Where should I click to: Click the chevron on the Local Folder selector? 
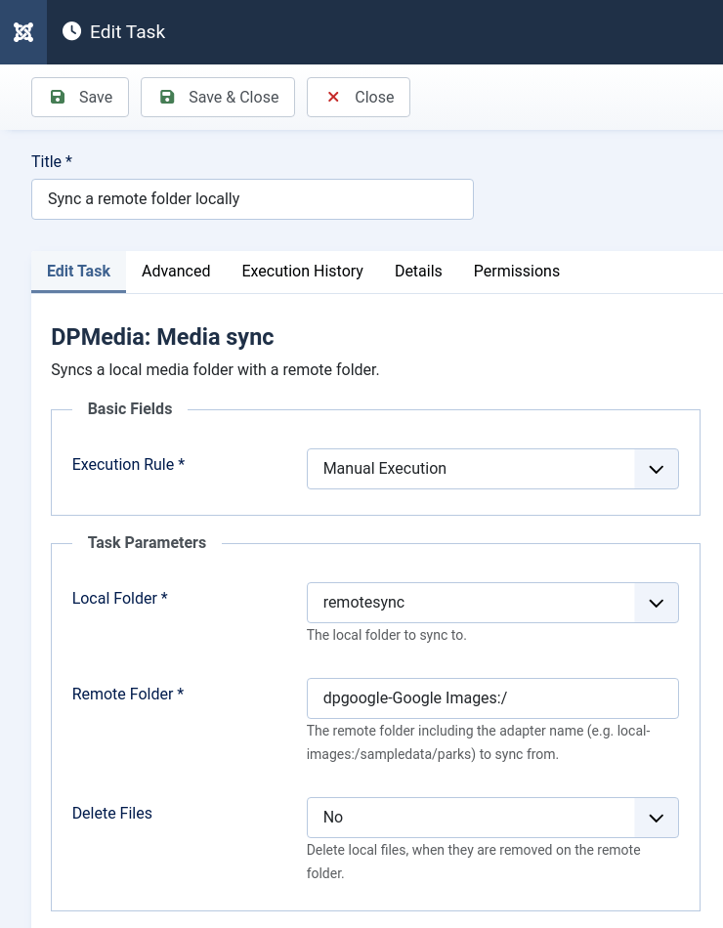[x=656, y=603]
